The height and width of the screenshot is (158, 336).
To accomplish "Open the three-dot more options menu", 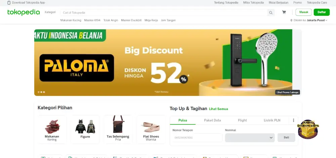I will point(293,120).
